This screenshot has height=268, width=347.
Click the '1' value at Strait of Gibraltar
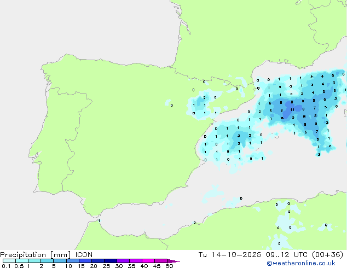99,220
